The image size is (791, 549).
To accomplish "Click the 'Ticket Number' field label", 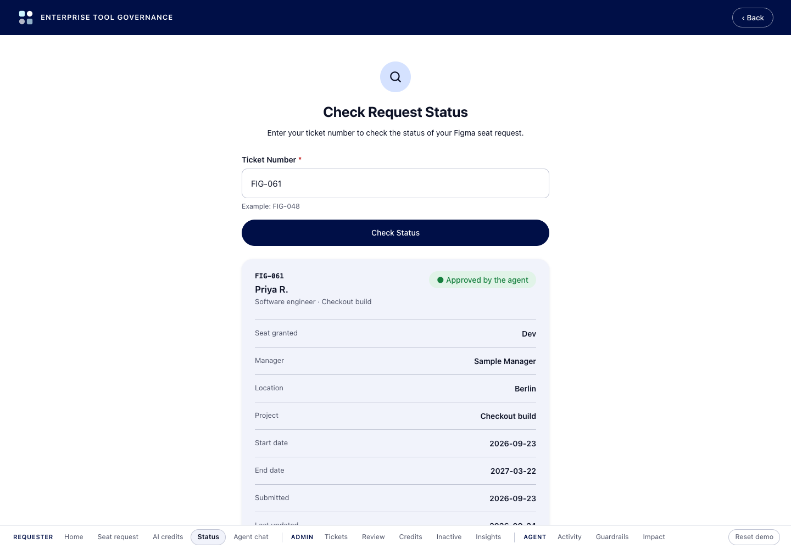I will tap(269, 160).
